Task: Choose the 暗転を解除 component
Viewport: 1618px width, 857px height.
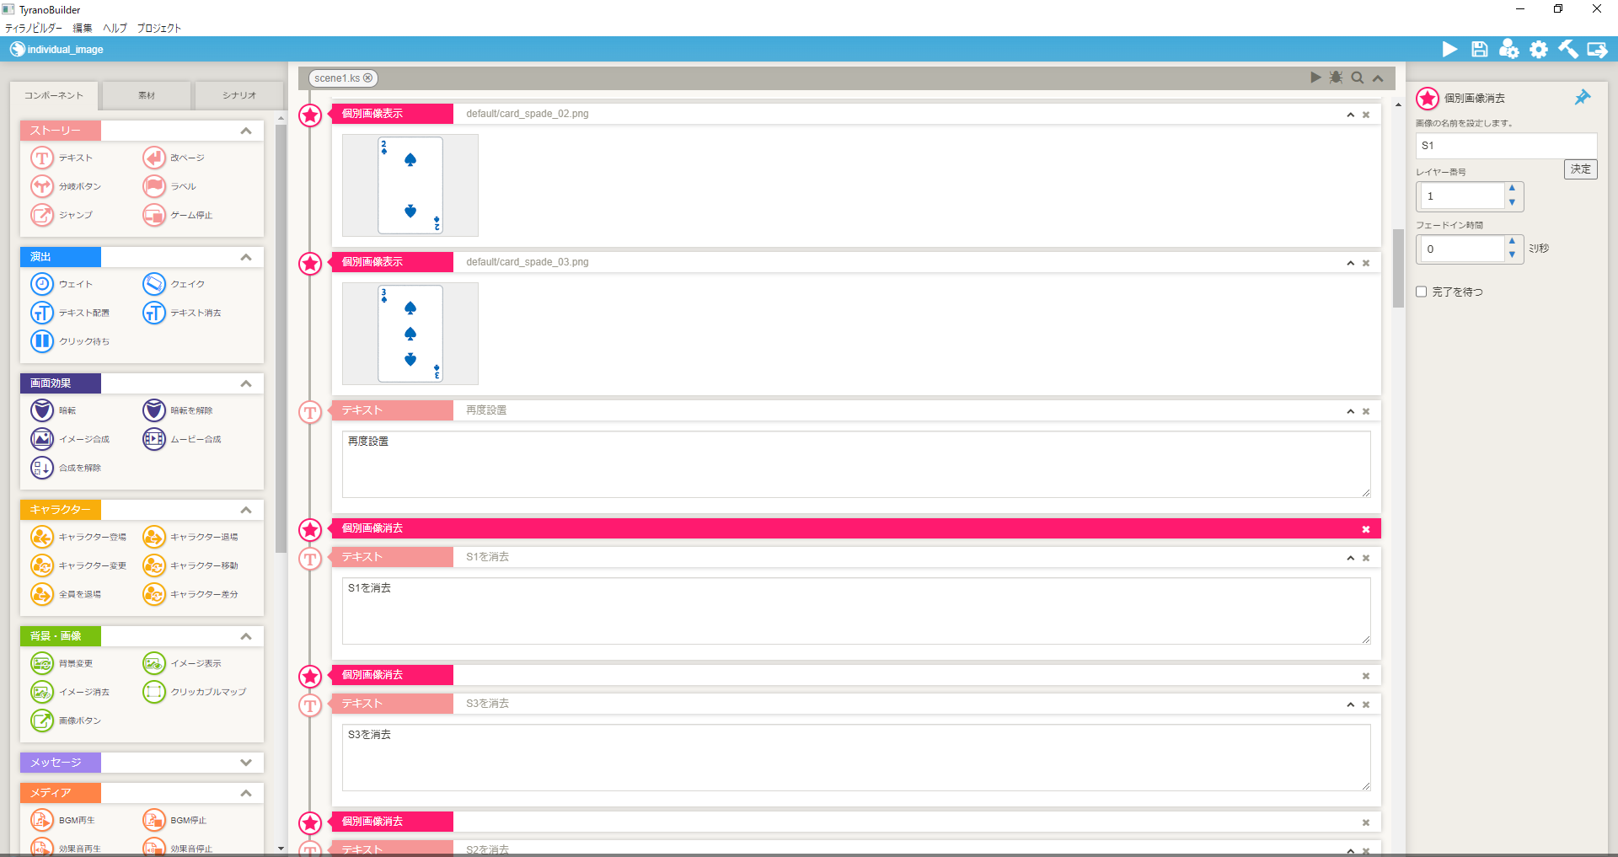Action: [x=178, y=410]
